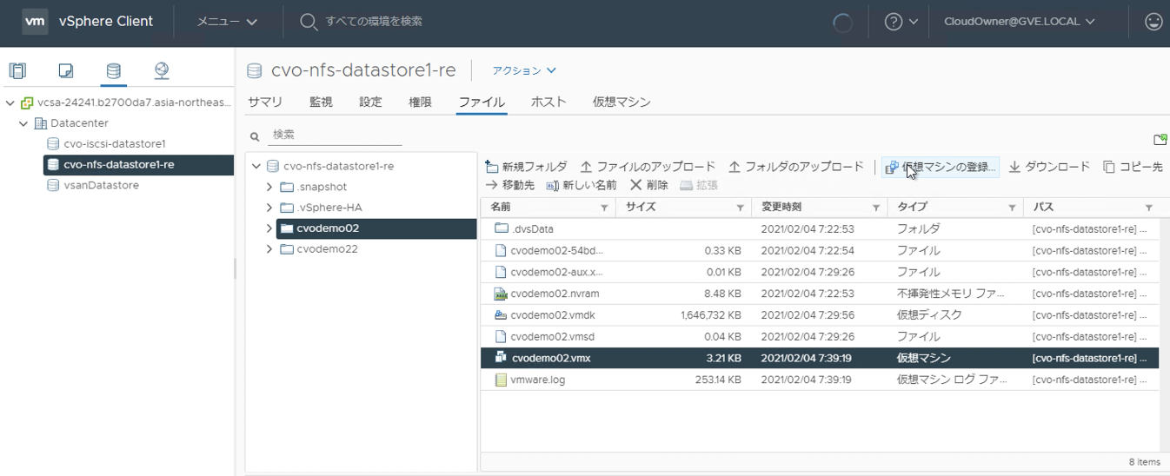Select the cvodemo02.vmx file row
Viewport: 1170px width, 476px height.
820,358
